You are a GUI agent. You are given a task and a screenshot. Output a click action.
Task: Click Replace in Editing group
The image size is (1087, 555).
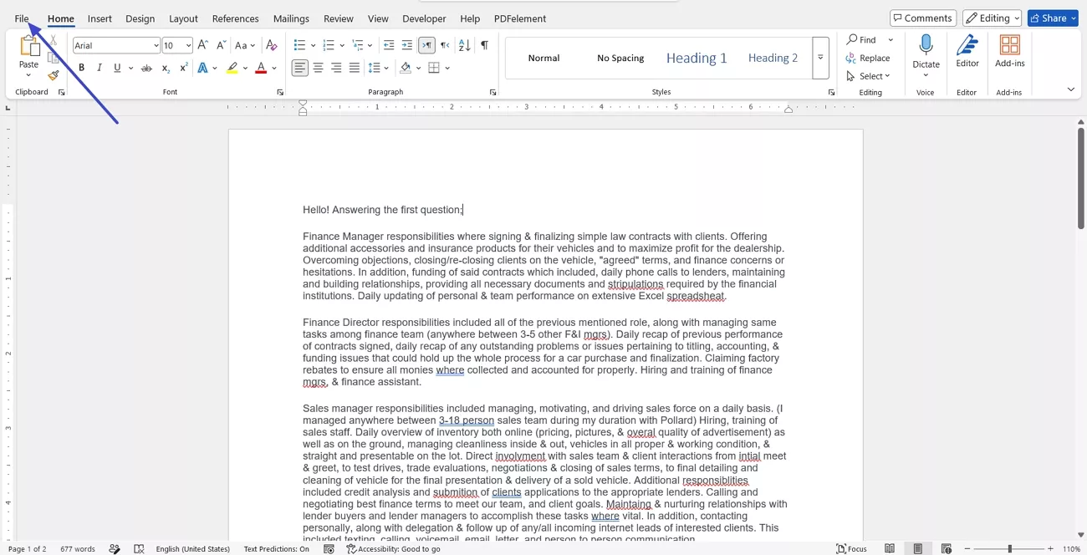click(868, 58)
